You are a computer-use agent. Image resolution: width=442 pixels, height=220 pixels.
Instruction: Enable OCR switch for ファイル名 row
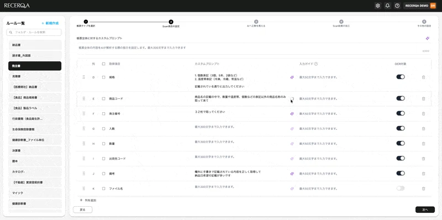tap(401, 188)
